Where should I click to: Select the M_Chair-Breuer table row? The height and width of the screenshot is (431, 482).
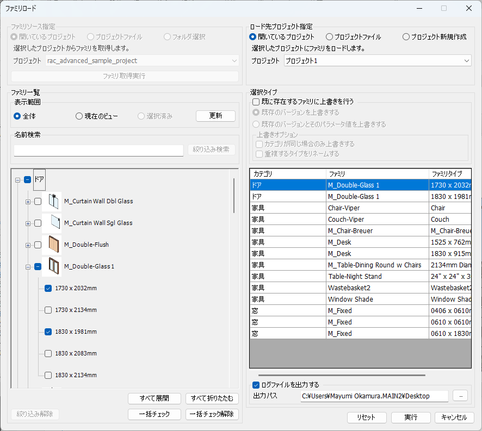pos(361,230)
